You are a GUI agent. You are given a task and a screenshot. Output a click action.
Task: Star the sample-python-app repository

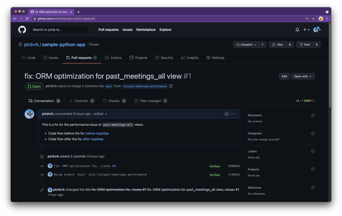(x=277, y=45)
